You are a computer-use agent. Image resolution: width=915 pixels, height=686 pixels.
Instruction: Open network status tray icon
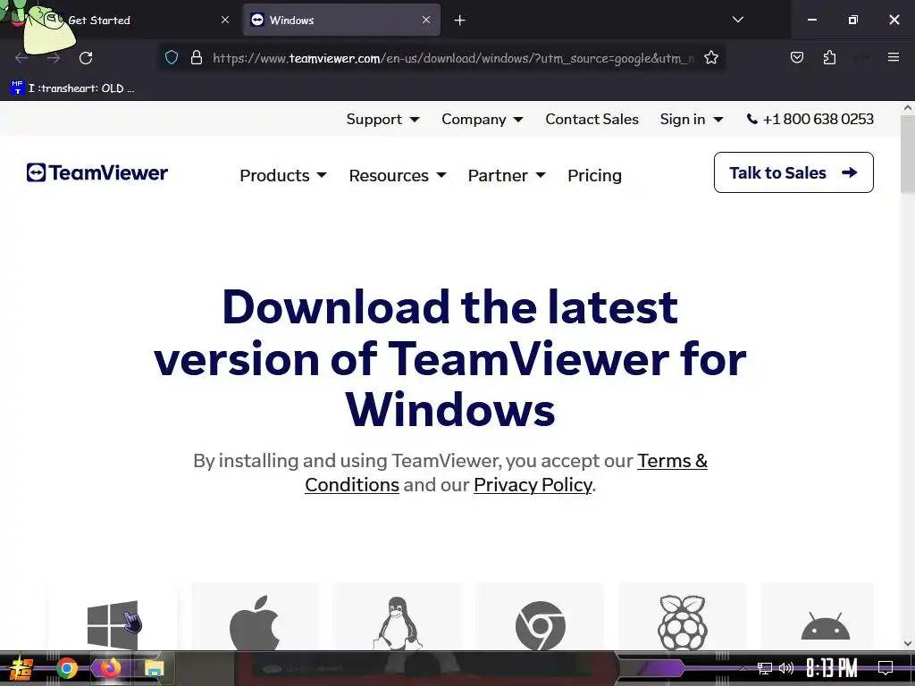765,668
